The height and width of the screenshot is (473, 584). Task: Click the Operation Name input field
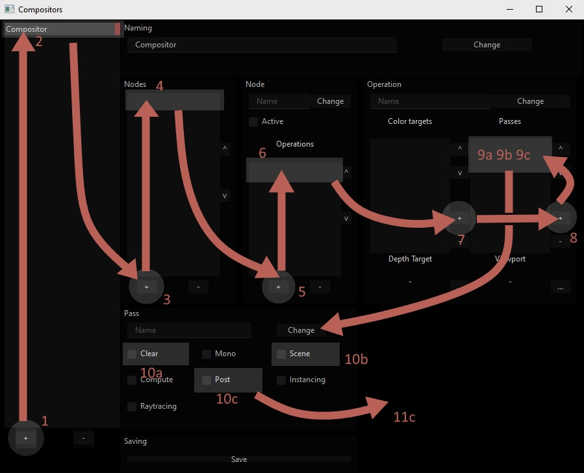point(430,101)
